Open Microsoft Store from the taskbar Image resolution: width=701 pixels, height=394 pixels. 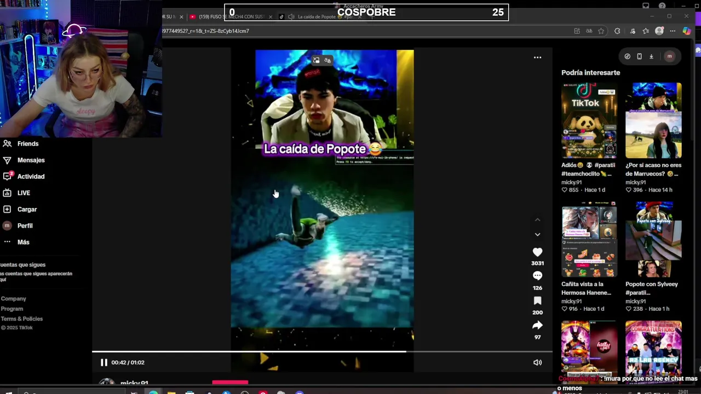[x=189, y=392]
